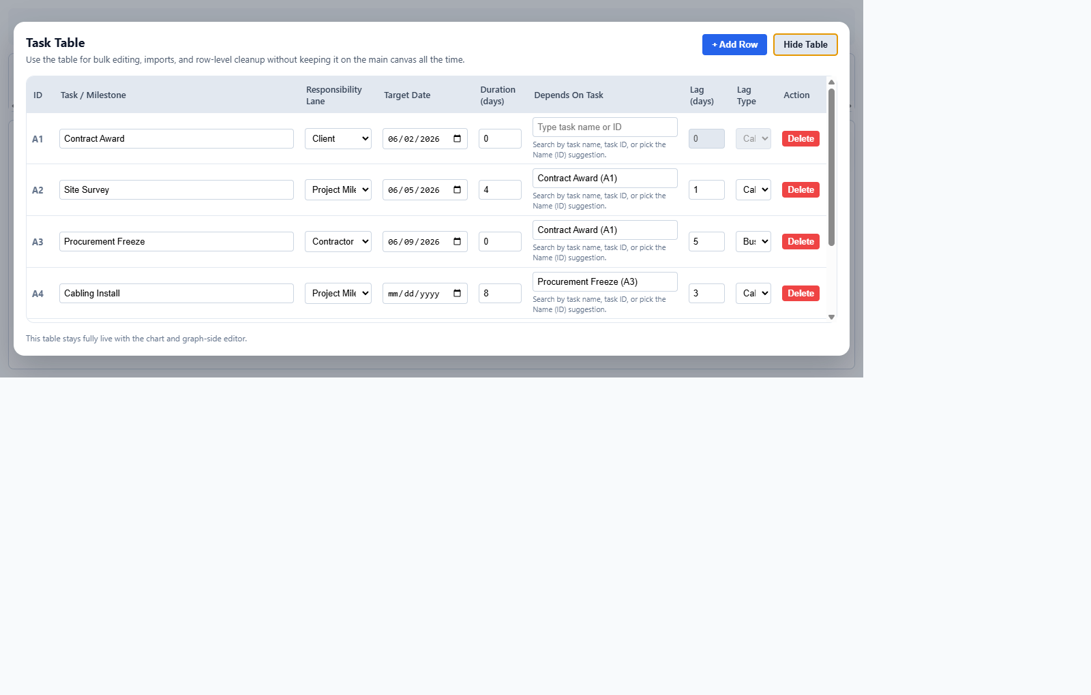Edit the Procurement Freeze task name field
1091x695 pixels.
[177, 241]
